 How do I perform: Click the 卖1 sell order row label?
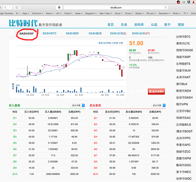pyautogui.click(x=96, y=118)
